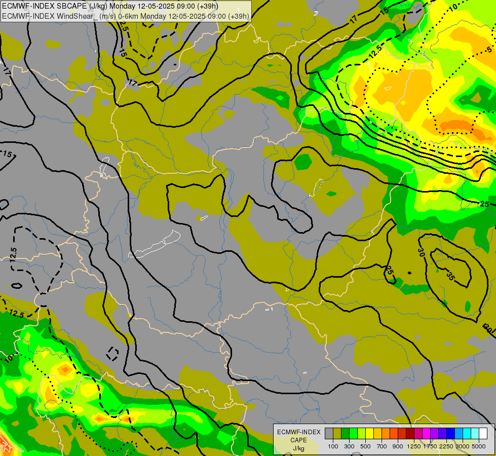Select the 3000 legend tick label
The height and width of the screenshot is (456, 496).
(463, 446)
